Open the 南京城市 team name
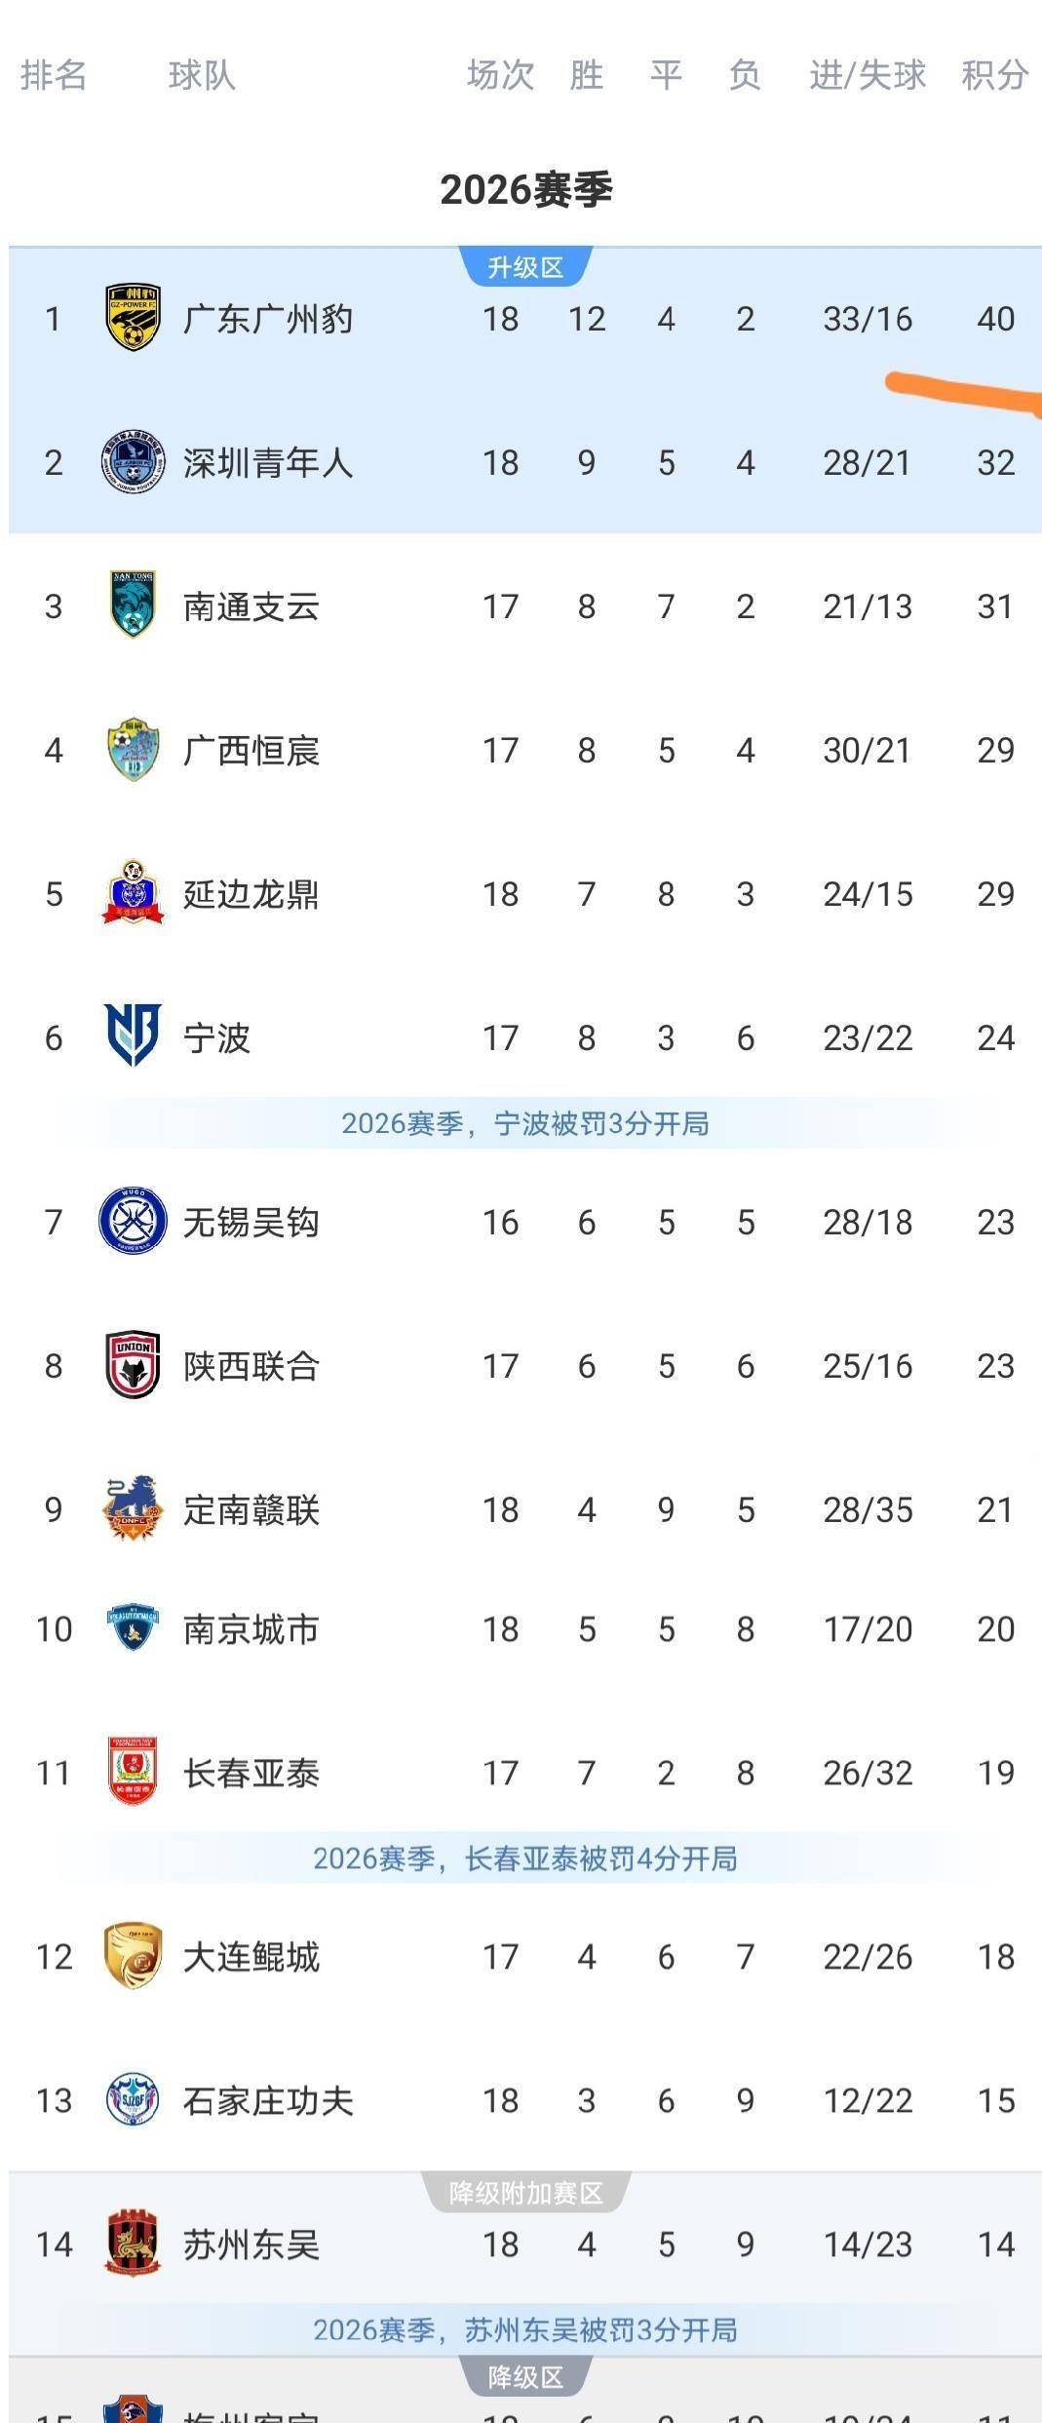Viewport: 1042px width, 2423px height. [x=251, y=1629]
